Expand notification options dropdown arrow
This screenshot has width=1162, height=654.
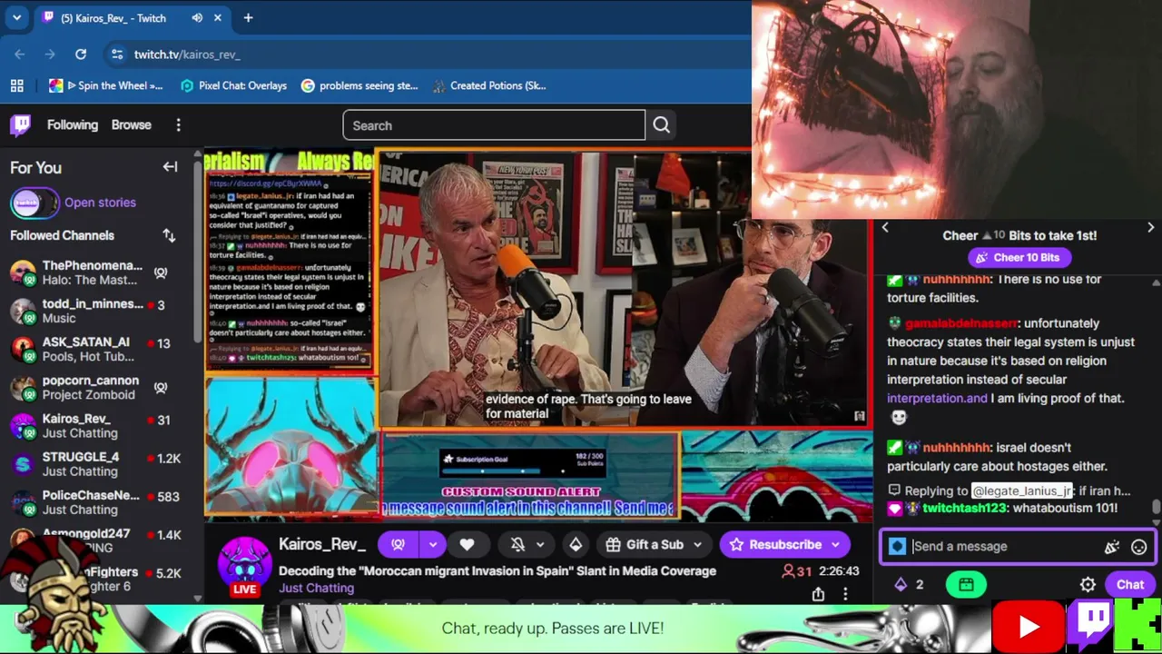(x=540, y=544)
